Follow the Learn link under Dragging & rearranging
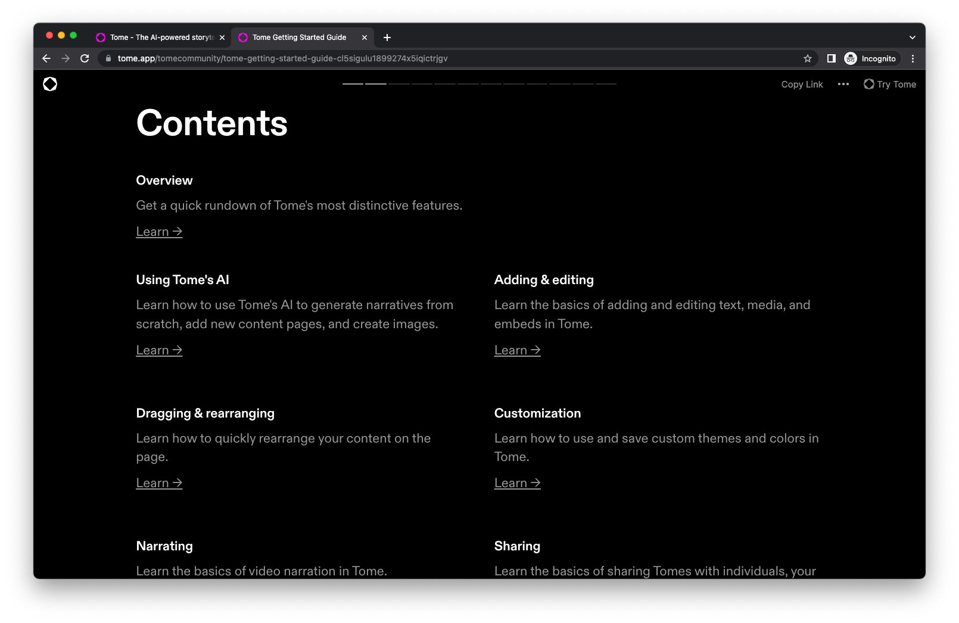This screenshot has height=623, width=959. (x=159, y=483)
